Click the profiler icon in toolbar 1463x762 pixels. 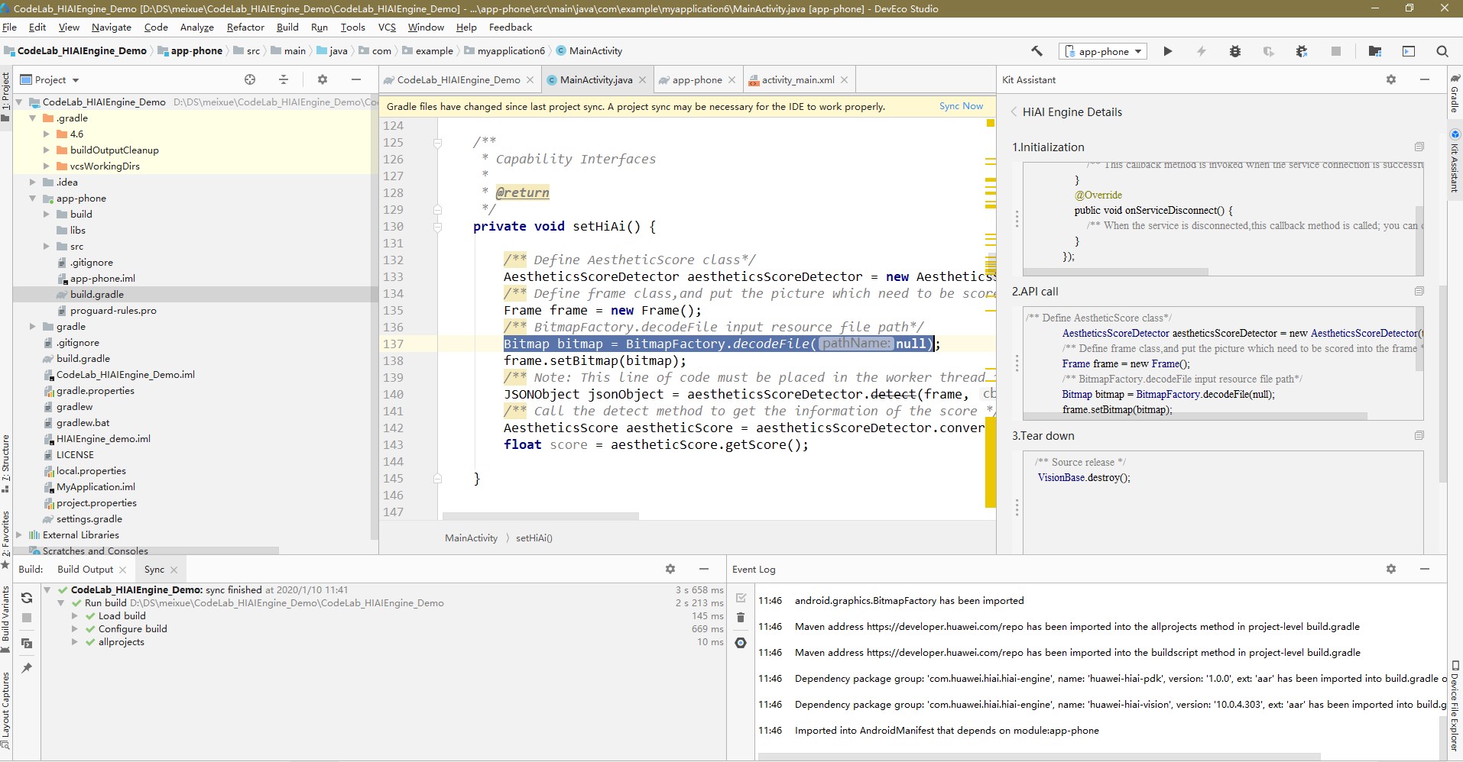(x=1269, y=51)
